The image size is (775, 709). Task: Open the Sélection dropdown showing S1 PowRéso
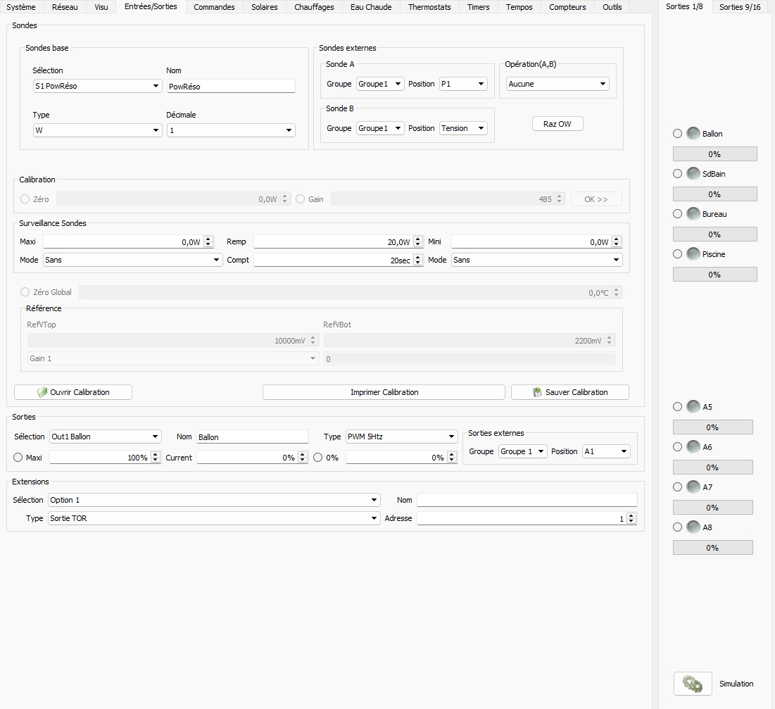coord(97,86)
